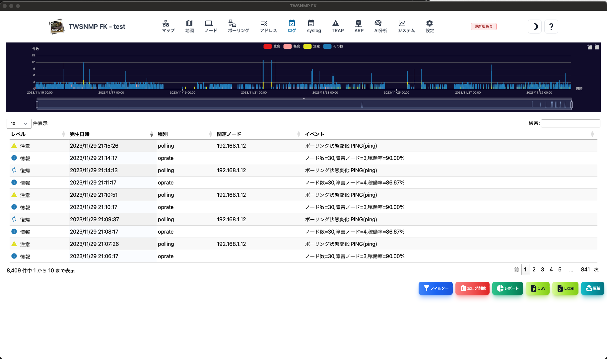Switch to the syslog tab

point(313,26)
